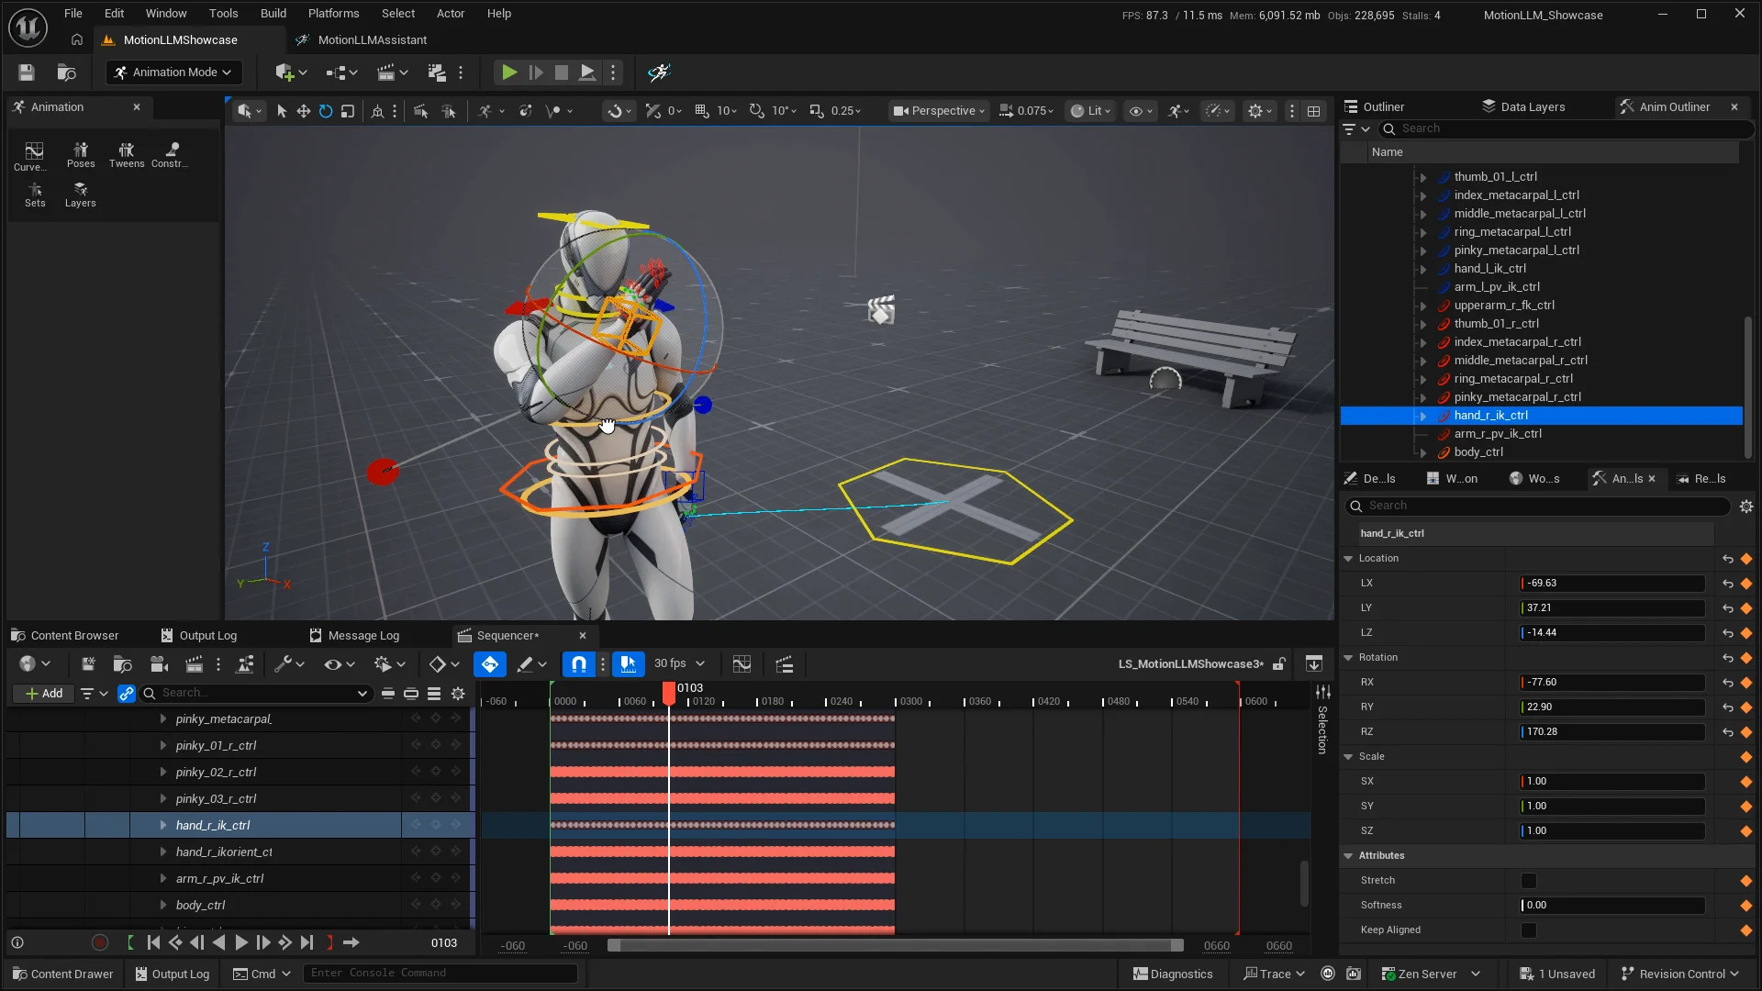
Task: Open the Build menu
Action: tap(273, 14)
